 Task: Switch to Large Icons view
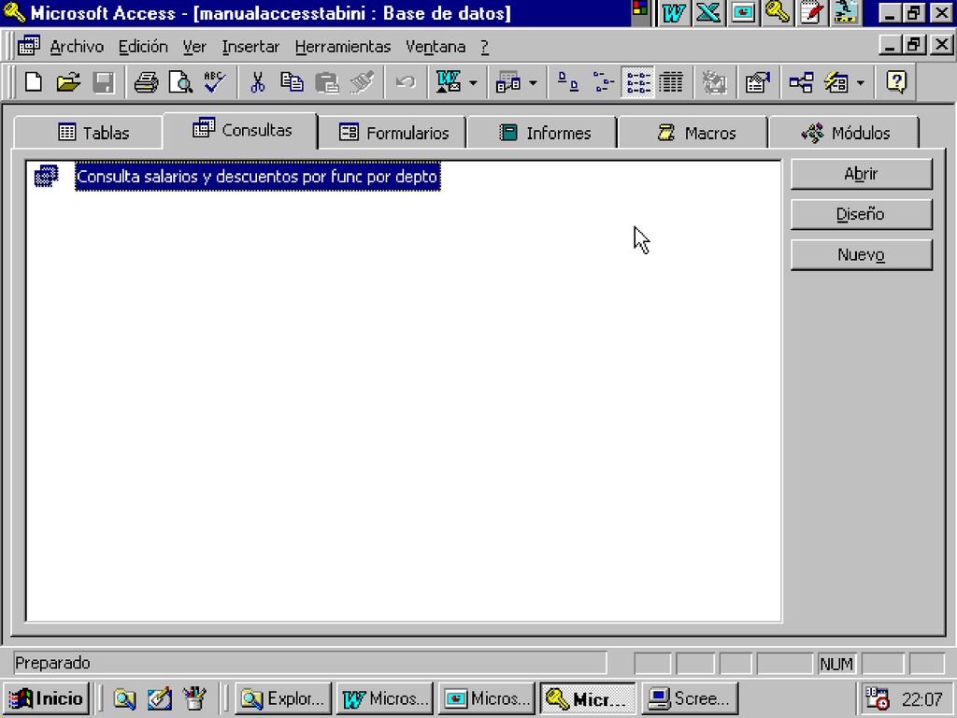568,82
